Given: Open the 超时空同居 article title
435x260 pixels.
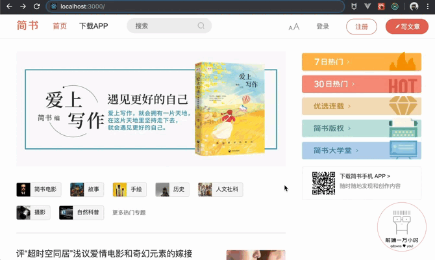Looking at the screenshot, I should click(104, 253).
